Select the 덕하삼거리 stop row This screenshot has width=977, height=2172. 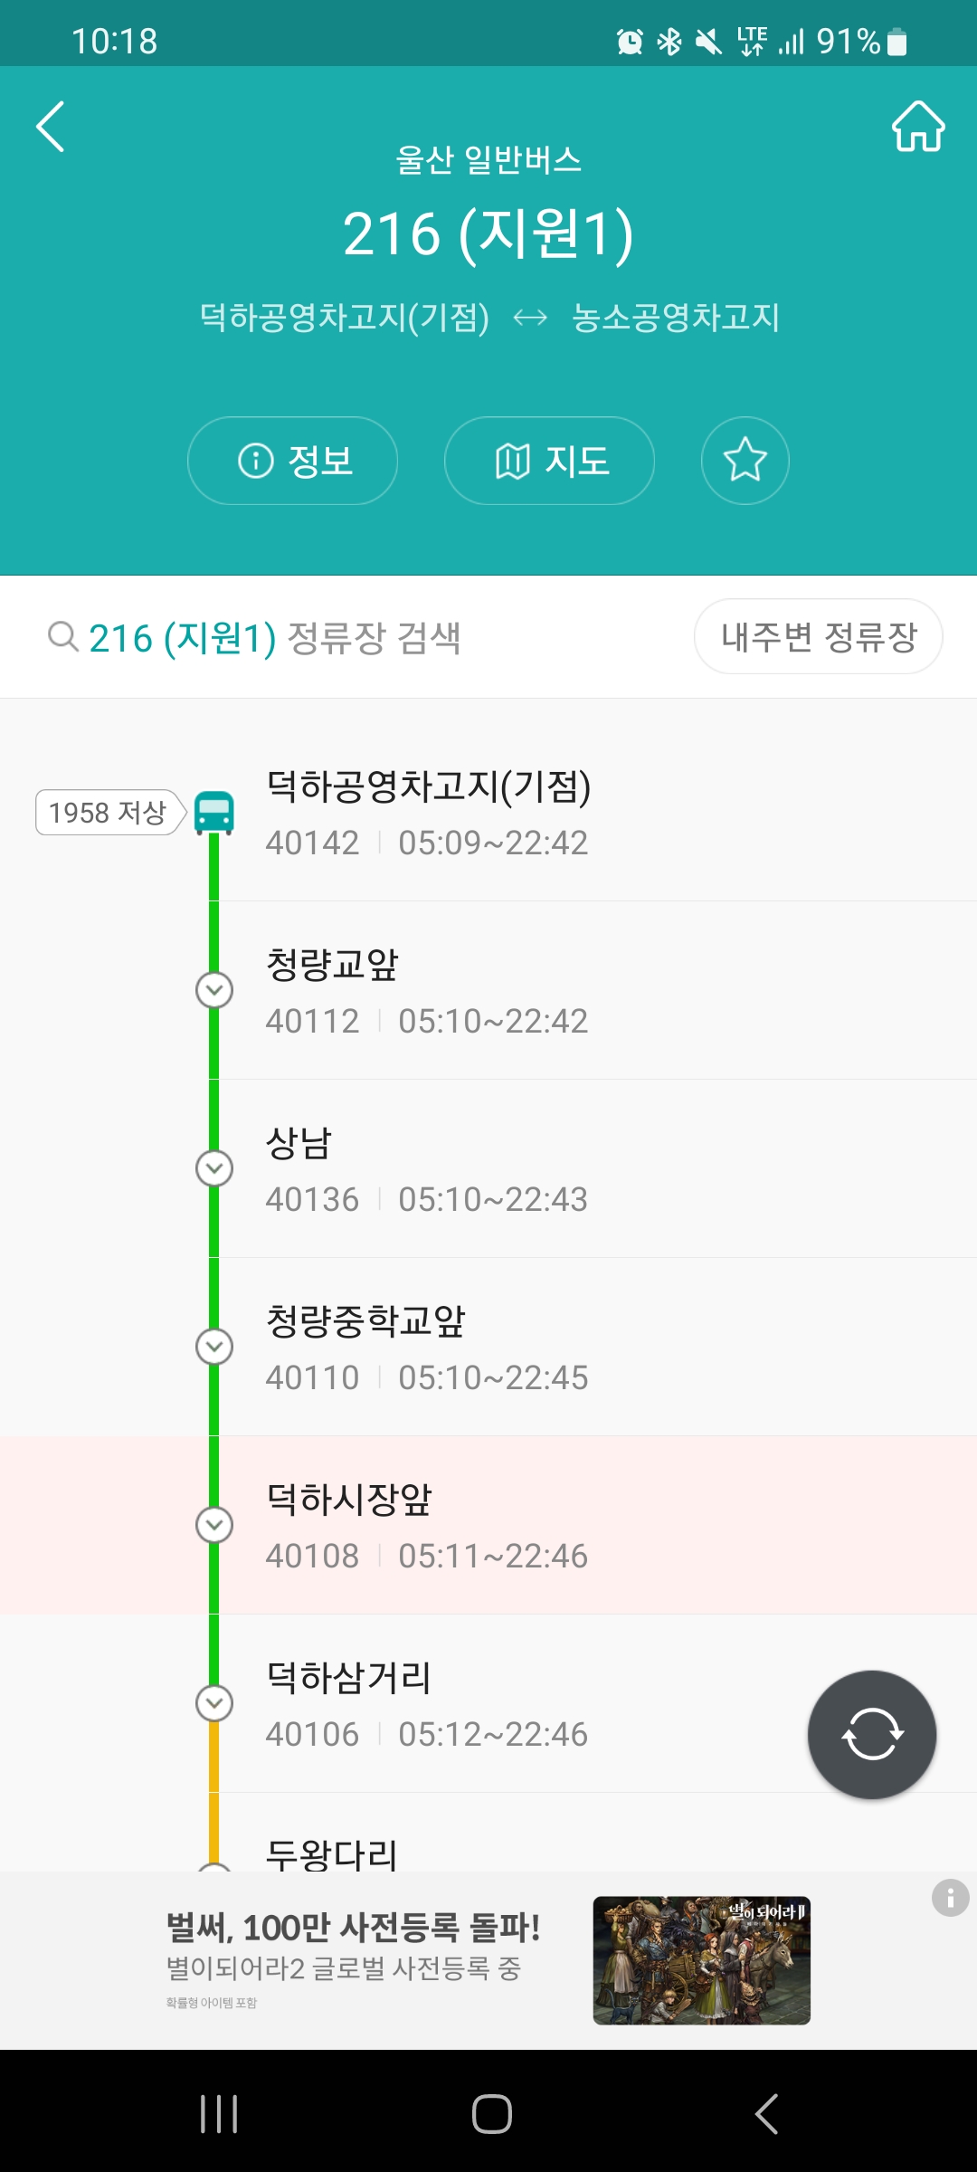507,1703
